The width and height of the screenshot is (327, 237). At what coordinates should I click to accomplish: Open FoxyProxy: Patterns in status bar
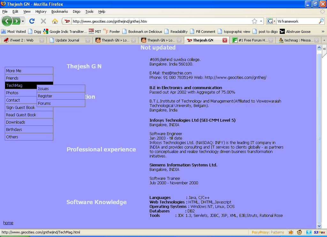268,232
